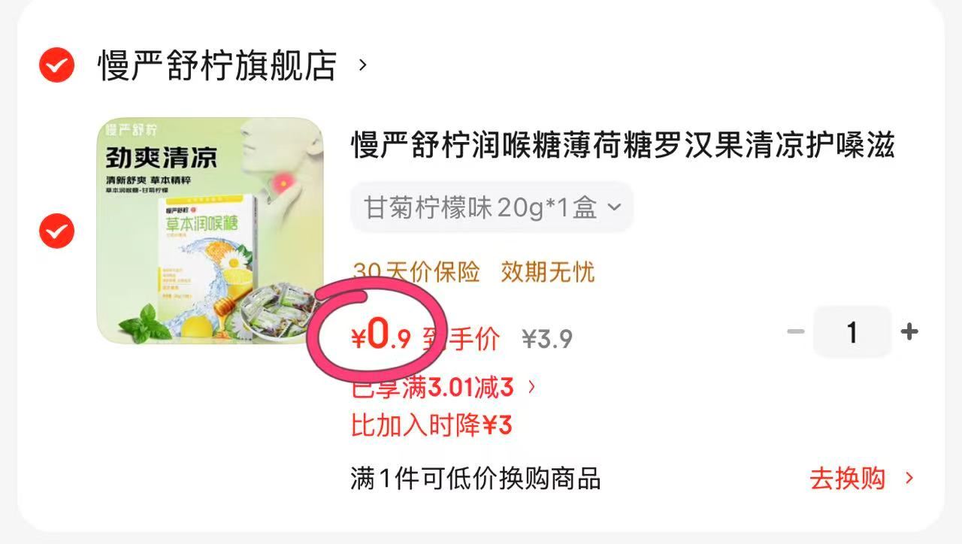
Task: Decrease quantity with the minus icon
Action: coord(796,331)
